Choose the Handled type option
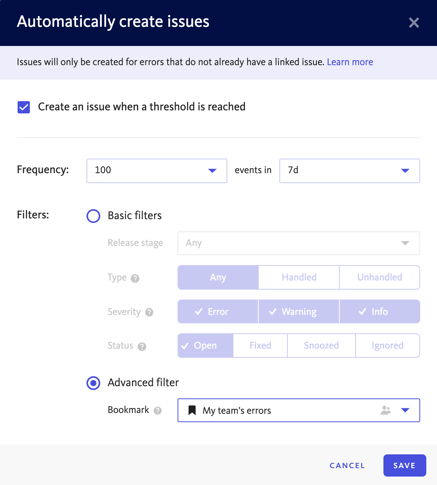This screenshot has height=485, width=437. tap(299, 277)
